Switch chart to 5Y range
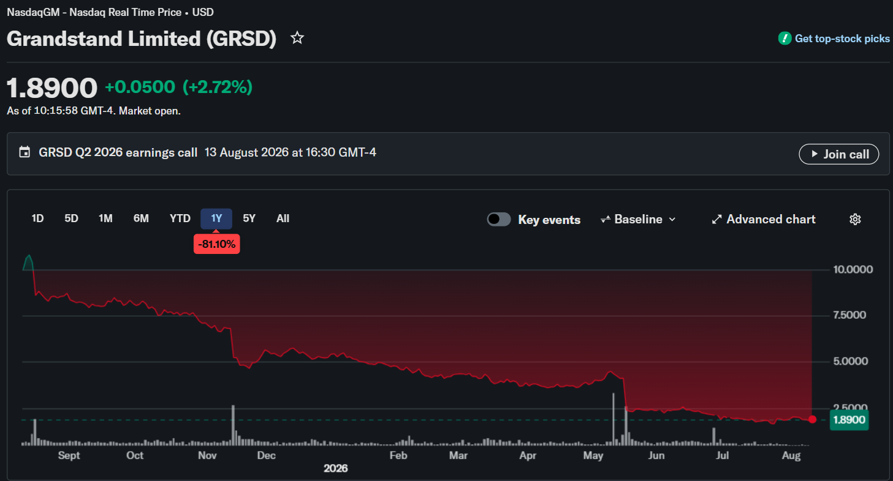This screenshot has width=893, height=481. click(249, 218)
